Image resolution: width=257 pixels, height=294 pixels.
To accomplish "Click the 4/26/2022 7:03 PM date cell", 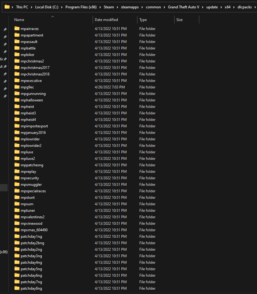I will [110, 87].
